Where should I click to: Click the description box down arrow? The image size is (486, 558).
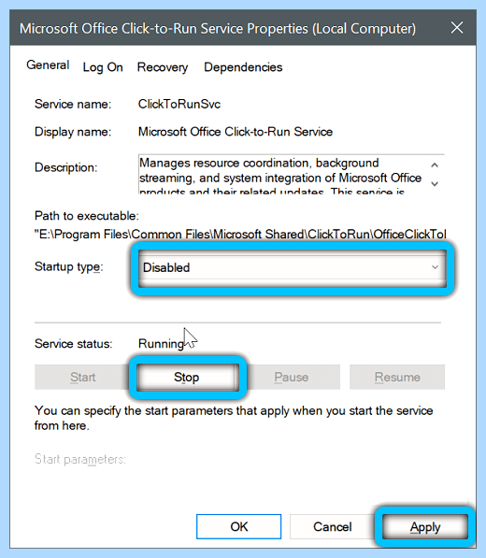pyautogui.click(x=435, y=183)
